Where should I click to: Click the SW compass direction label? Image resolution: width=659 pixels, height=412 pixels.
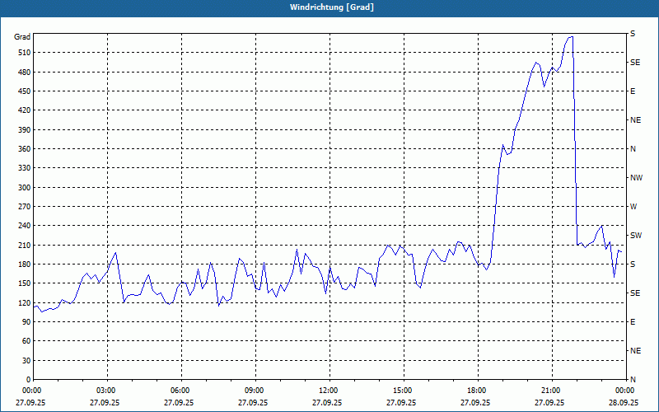tap(635, 236)
